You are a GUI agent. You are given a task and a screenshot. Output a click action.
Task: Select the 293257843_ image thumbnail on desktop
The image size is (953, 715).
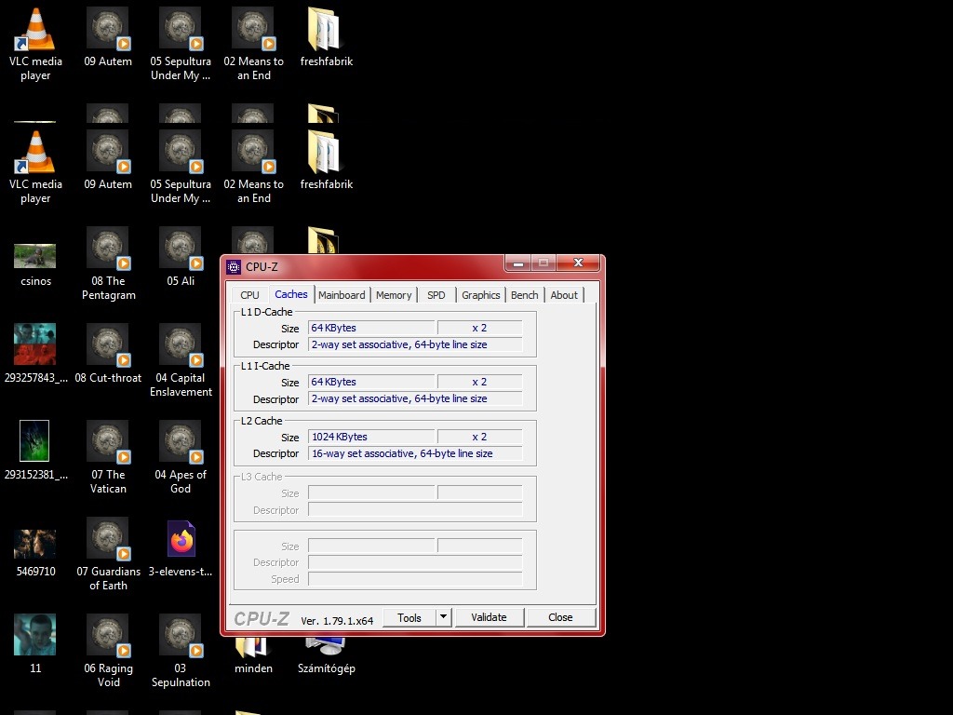[x=34, y=344]
